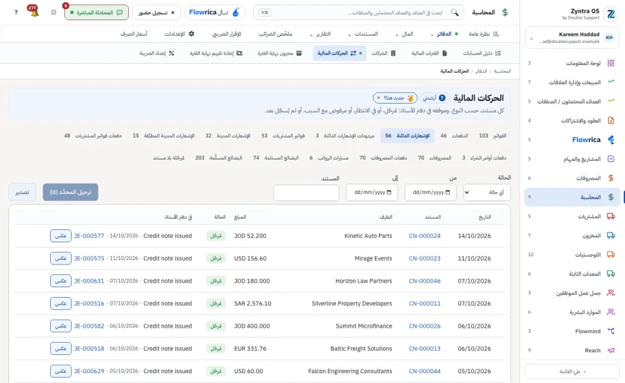The height and width of the screenshot is (383, 625).
Task: Open اللوجستيات sidebar icon
Action: click(x=611, y=255)
